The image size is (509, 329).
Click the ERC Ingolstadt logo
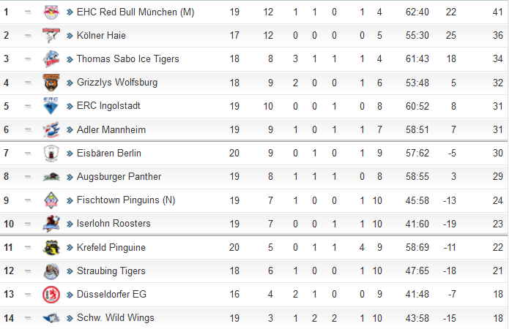pyautogui.click(x=51, y=106)
